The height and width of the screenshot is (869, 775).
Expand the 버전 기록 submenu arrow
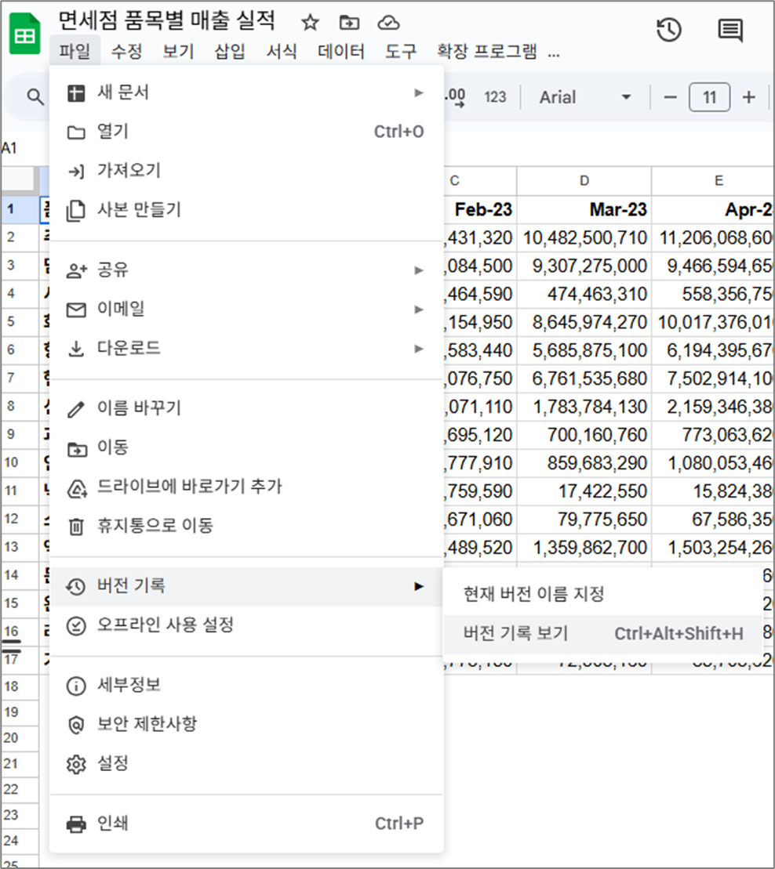point(419,586)
